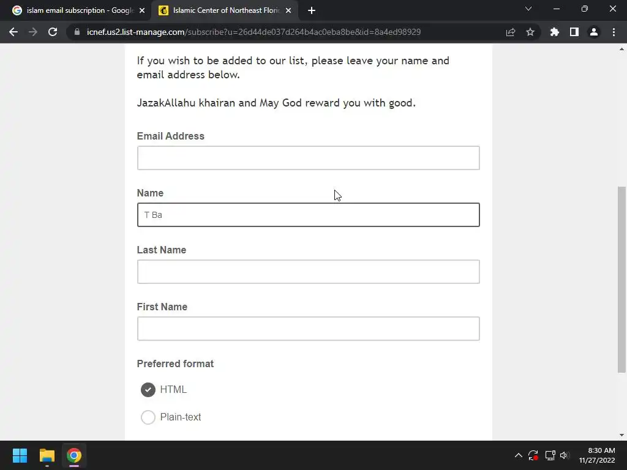The width and height of the screenshot is (627, 470).
Task: Click the Email Address input field
Action: tap(308, 158)
